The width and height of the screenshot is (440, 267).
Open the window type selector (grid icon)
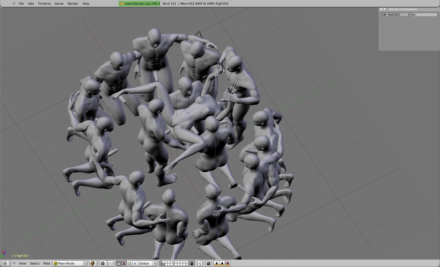coord(6,263)
